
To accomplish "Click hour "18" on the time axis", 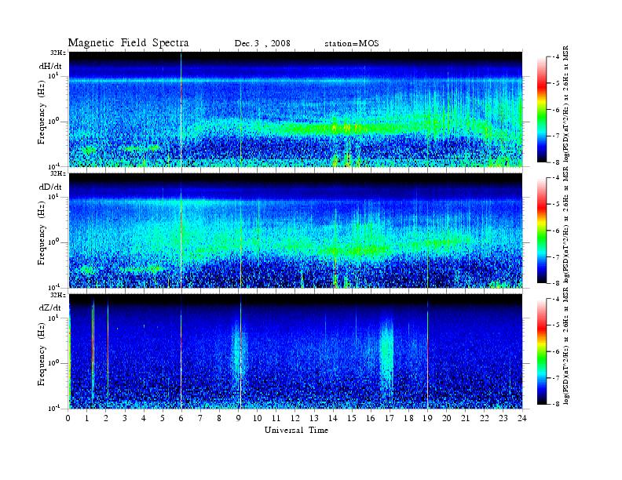I will [x=408, y=418].
